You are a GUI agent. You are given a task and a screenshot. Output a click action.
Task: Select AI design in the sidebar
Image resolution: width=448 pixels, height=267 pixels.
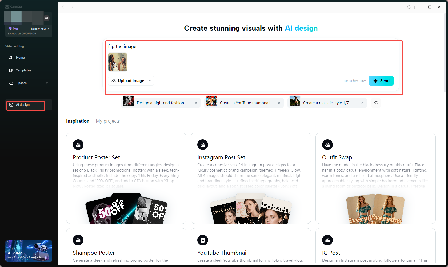25,104
